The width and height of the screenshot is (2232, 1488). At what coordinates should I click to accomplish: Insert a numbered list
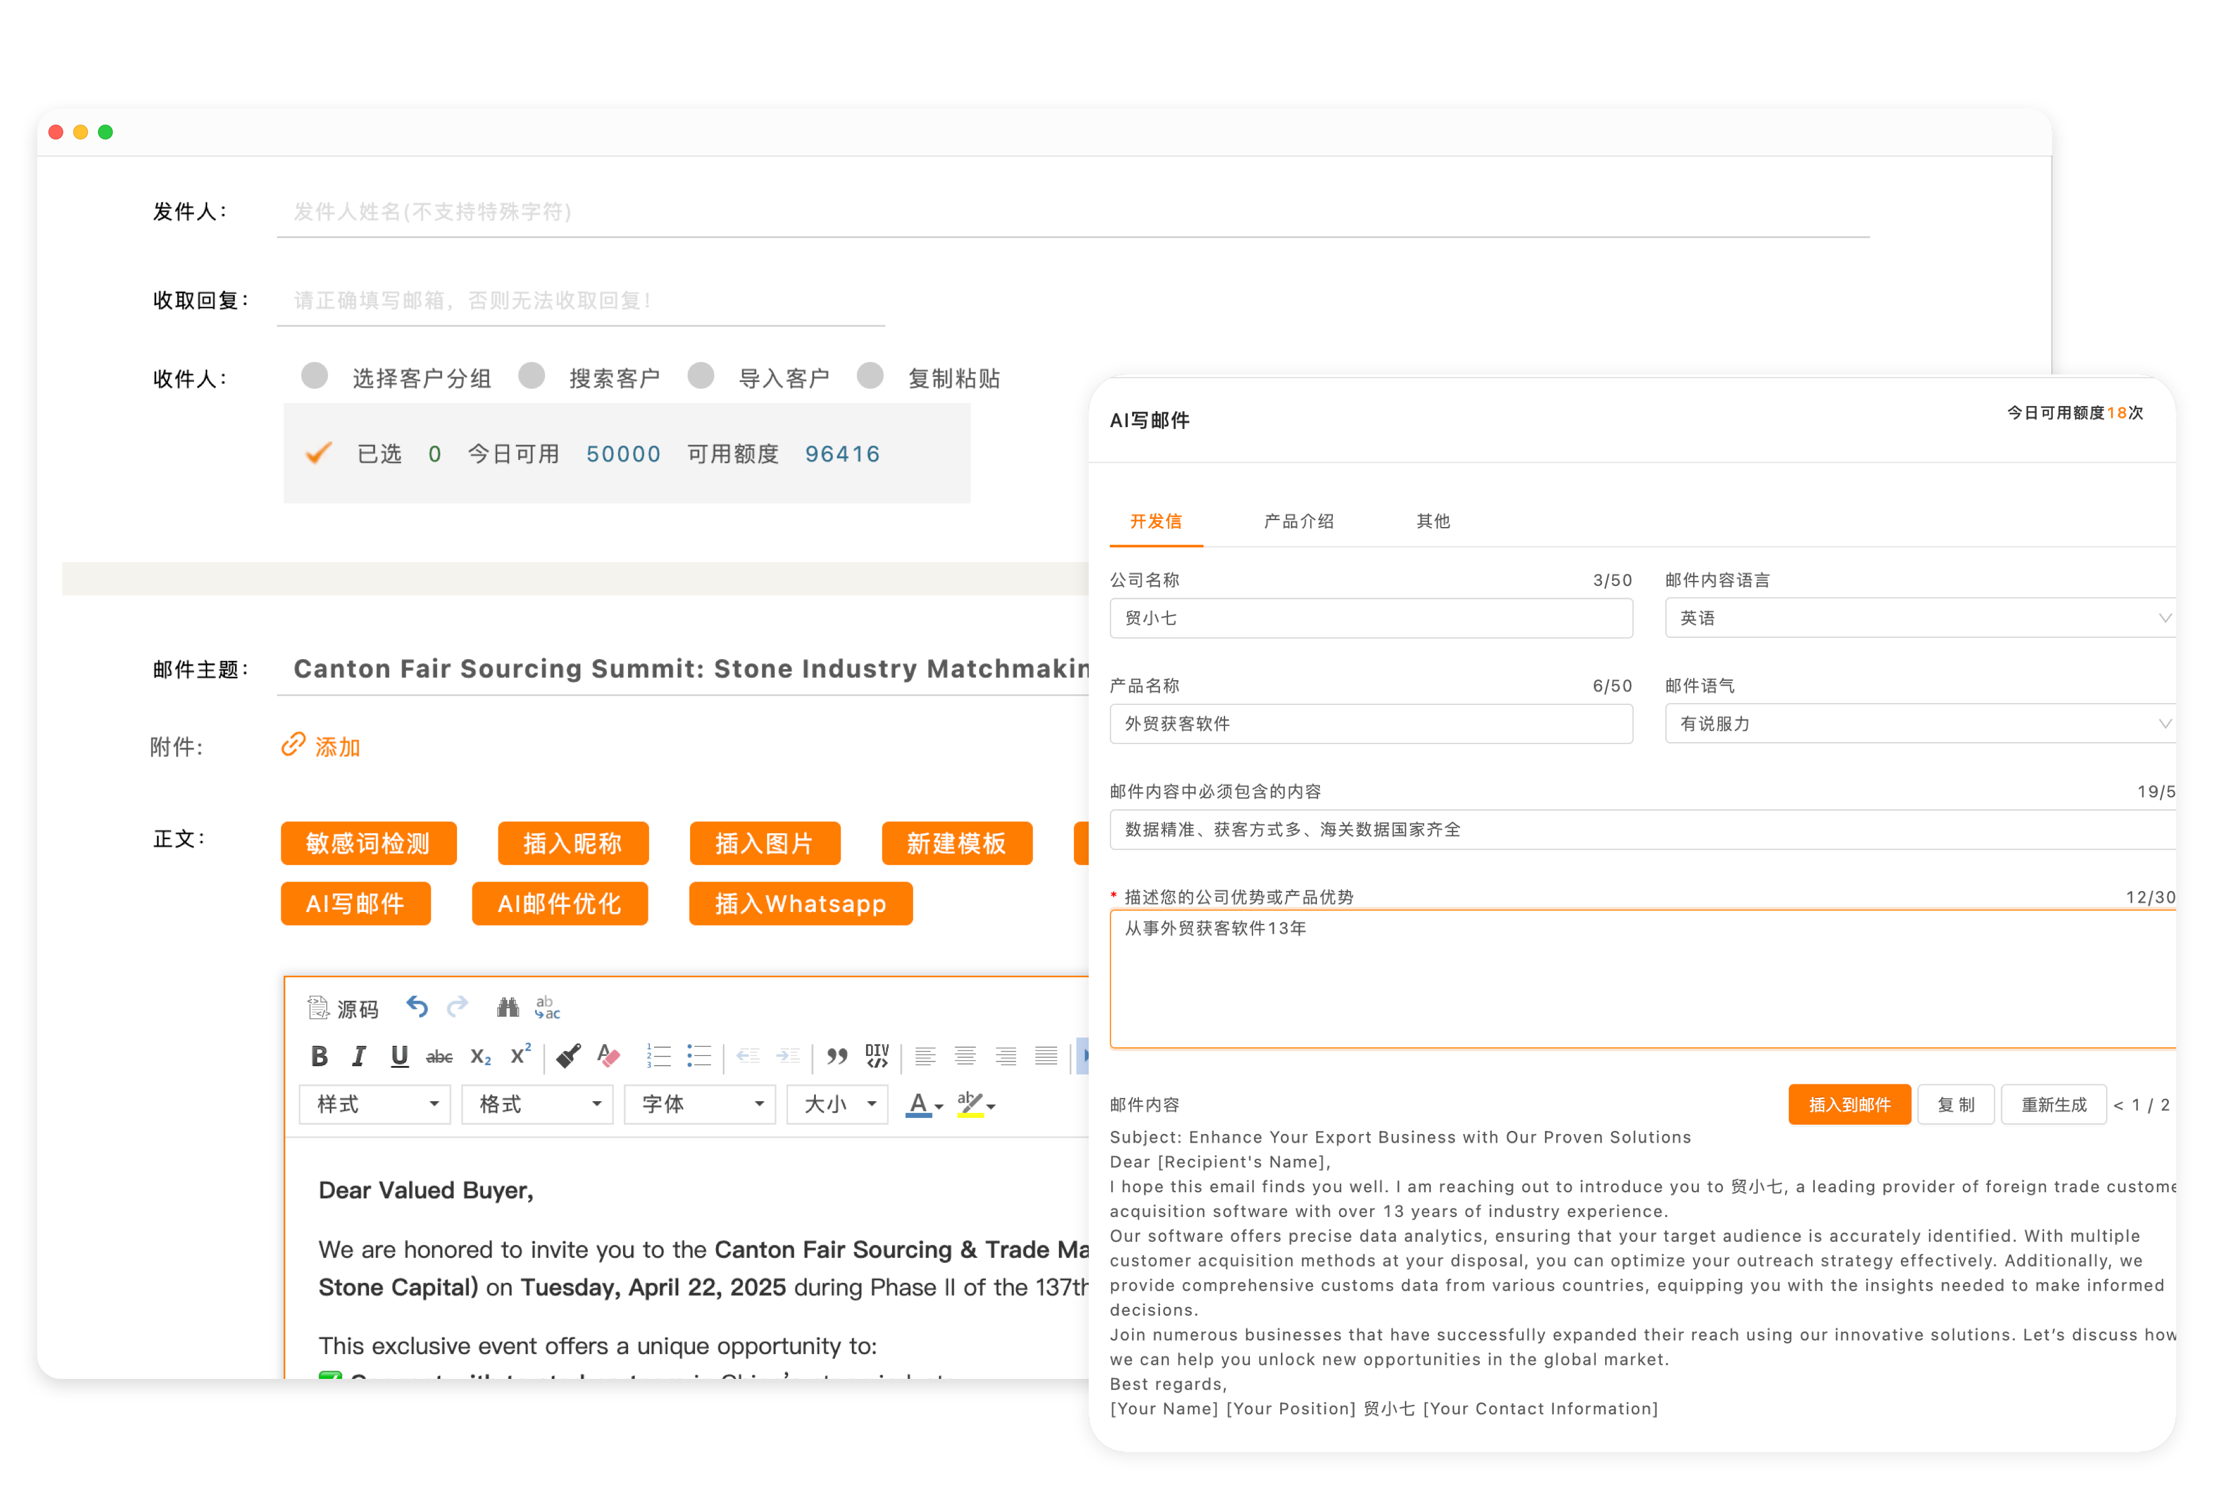pos(658,1056)
